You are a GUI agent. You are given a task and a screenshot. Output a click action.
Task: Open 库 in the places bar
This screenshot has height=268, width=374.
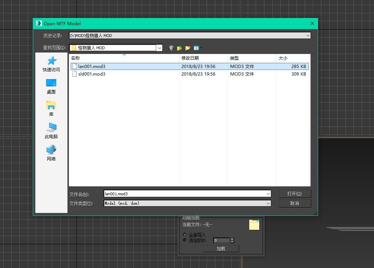(x=51, y=109)
